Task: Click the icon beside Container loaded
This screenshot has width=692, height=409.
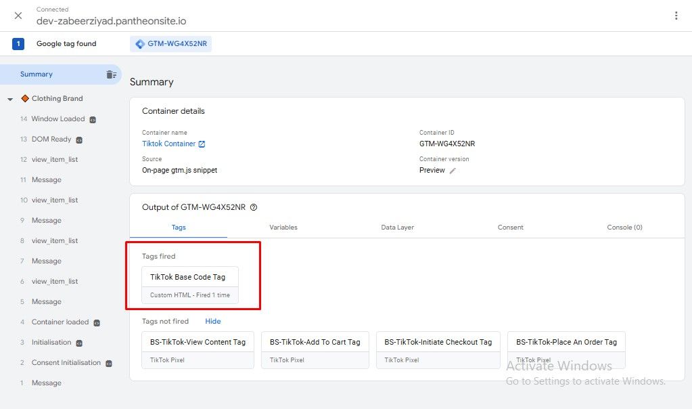Action: coord(97,323)
